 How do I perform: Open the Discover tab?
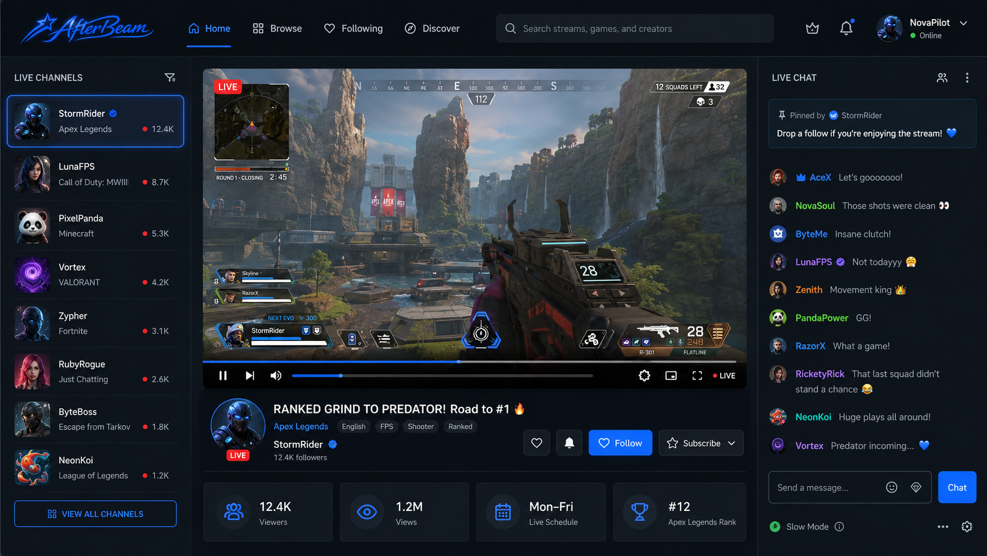[x=432, y=28]
